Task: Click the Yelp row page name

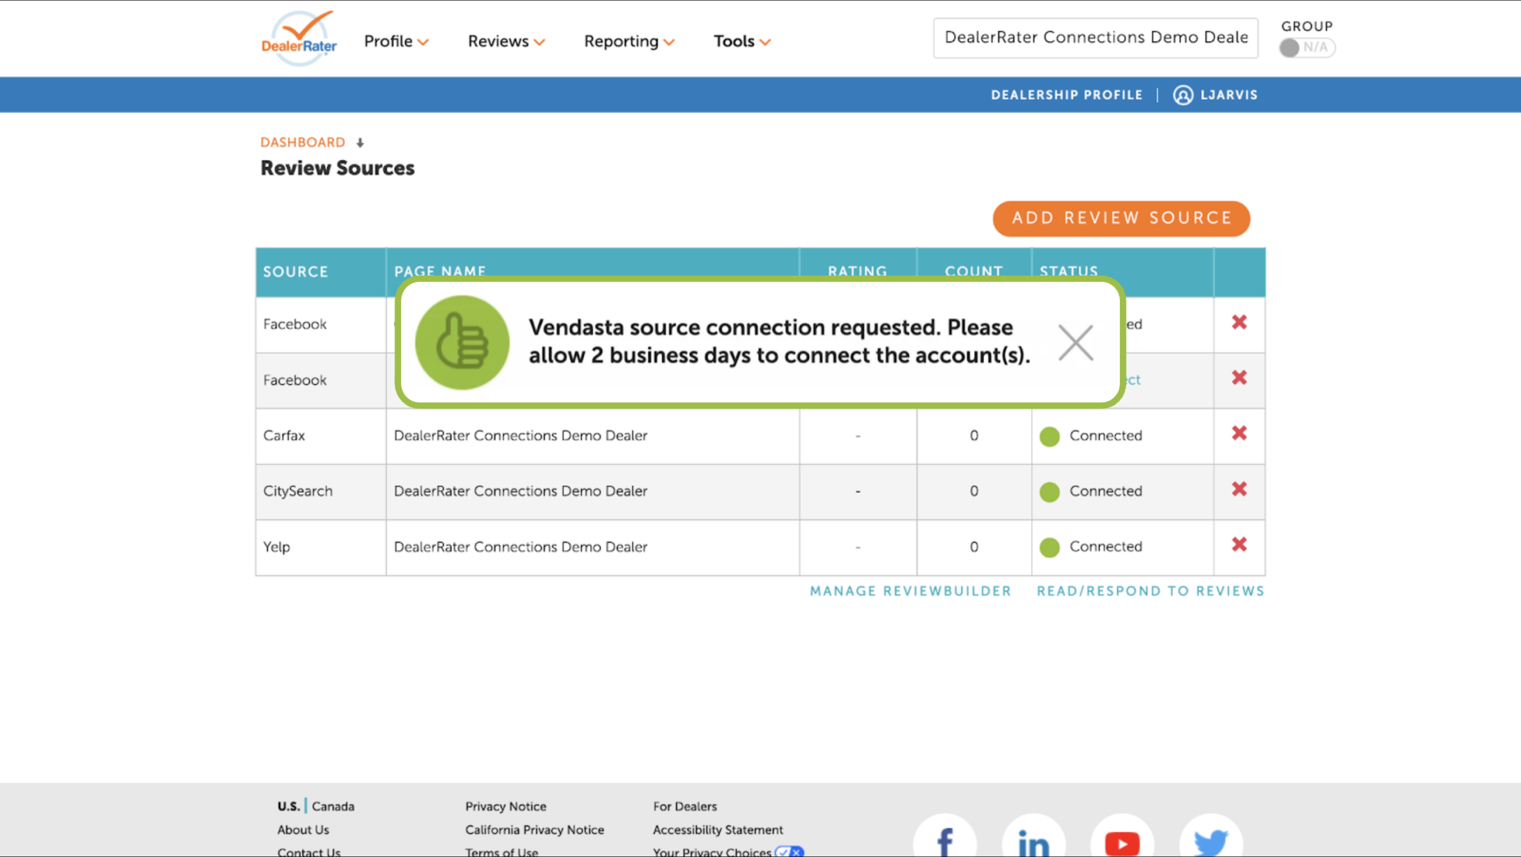Action: point(520,547)
